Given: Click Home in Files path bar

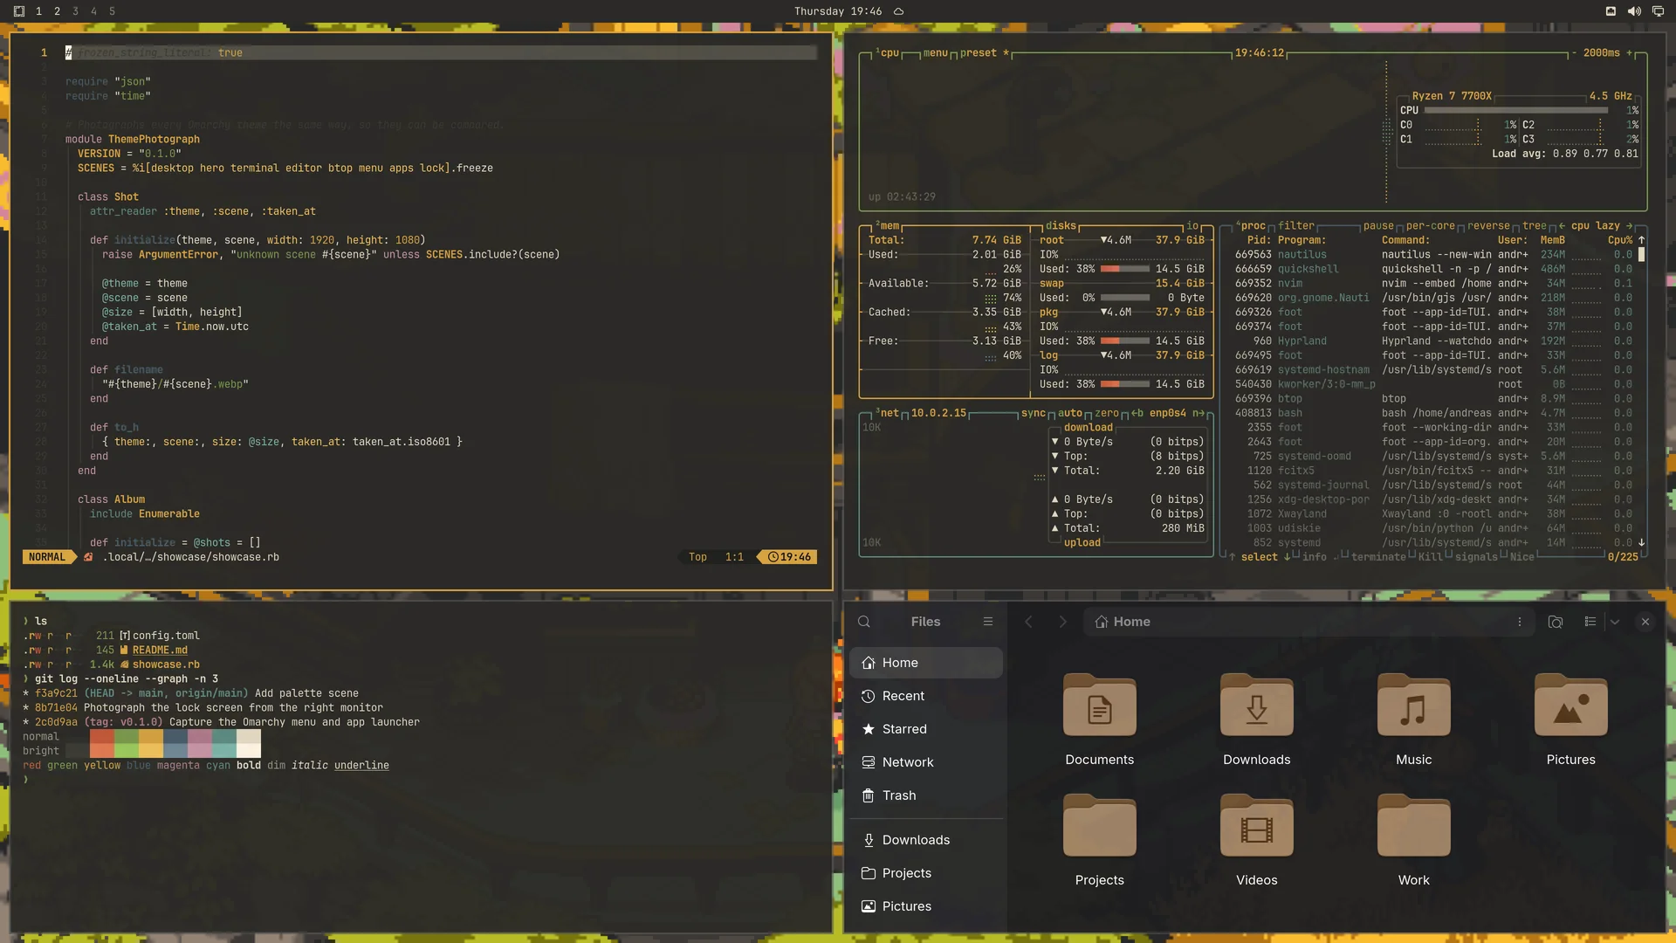Looking at the screenshot, I should (x=1123, y=622).
